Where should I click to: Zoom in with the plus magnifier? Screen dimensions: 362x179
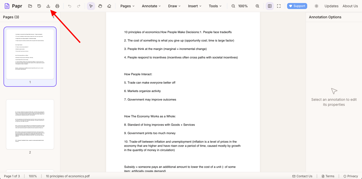tap(257, 6)
